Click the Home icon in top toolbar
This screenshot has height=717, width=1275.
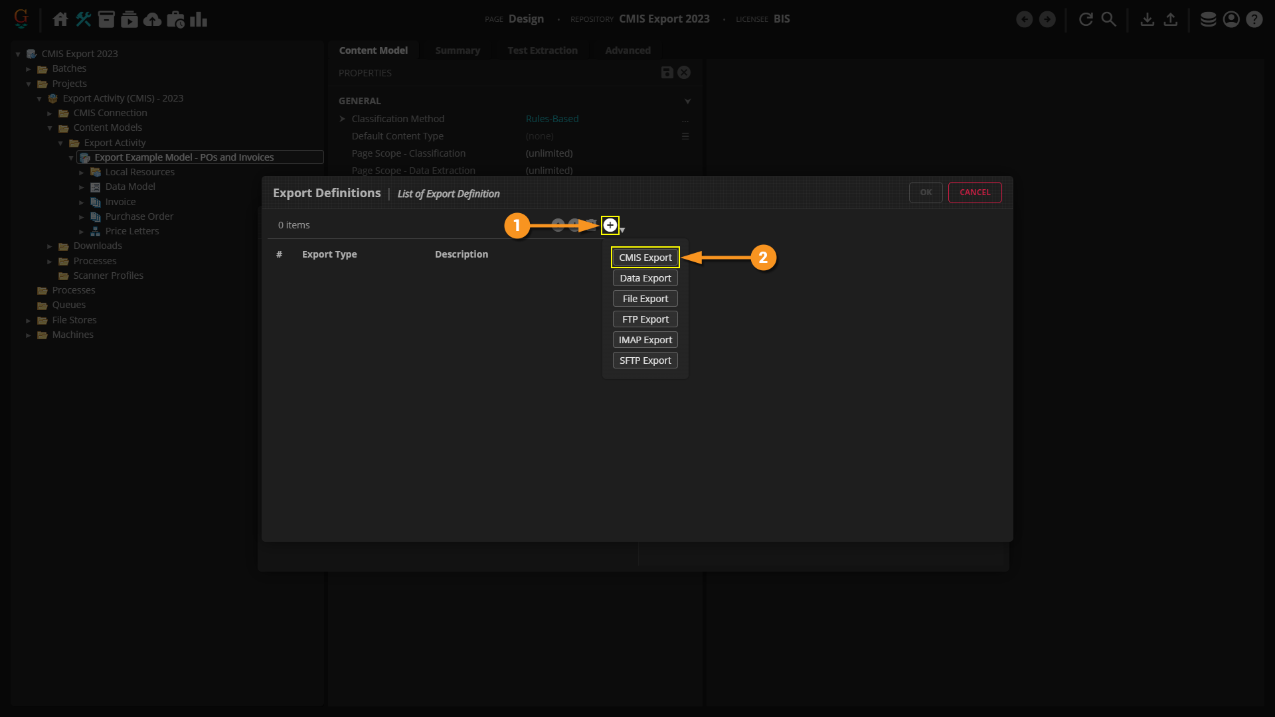pos(60,19)
